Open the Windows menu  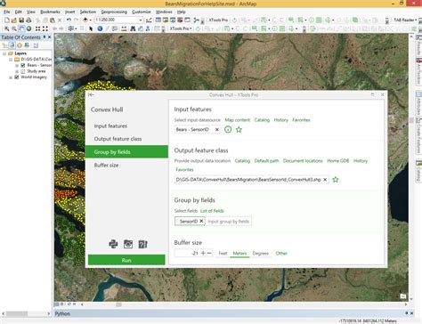(164, 12)
